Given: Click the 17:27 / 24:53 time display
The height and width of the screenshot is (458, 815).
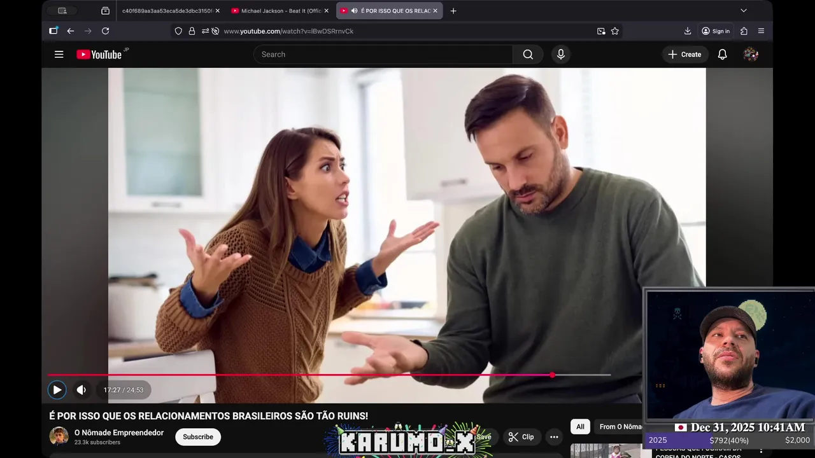Looking at the screenshot, I should coord(124,390).
